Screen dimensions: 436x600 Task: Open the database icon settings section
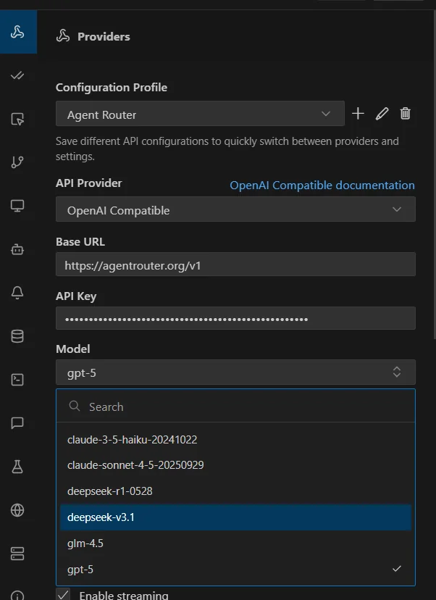[18, 336]
